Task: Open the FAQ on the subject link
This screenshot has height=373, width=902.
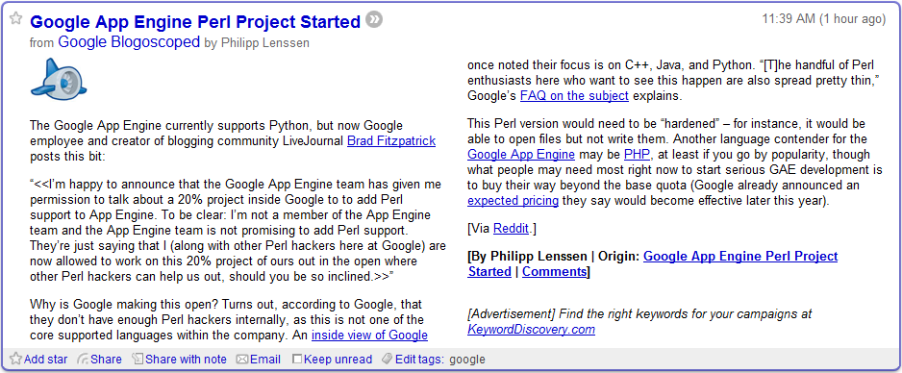Action: (574, 95)
